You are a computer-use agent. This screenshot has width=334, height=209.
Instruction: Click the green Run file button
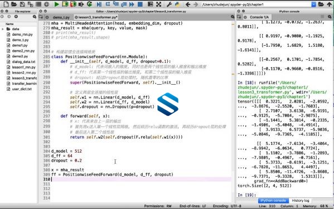56,4
